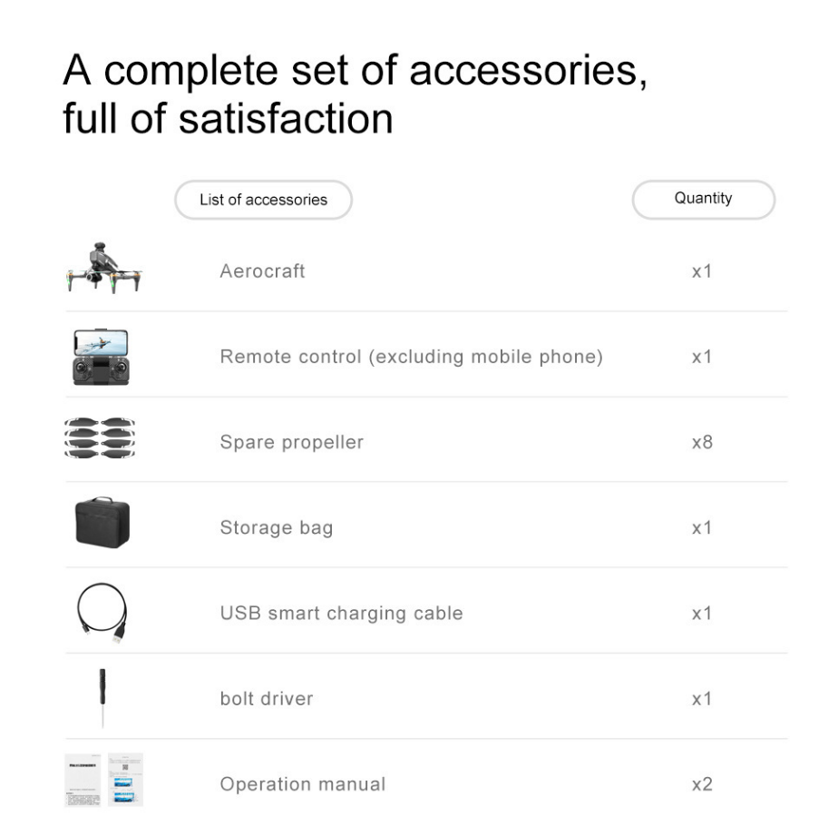Click the Remote control (excluding mobile phone) label
This screenshot has width=828, height=836.
coord(412,357)
